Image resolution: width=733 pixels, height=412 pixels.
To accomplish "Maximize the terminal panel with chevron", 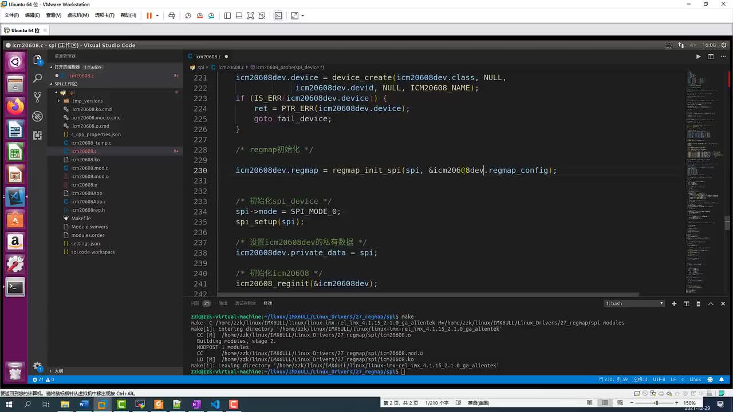I will 711,303.
